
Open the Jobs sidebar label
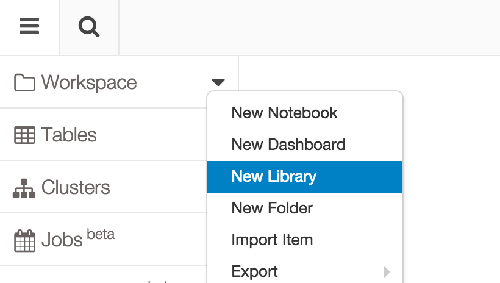(x=62, y=240)
